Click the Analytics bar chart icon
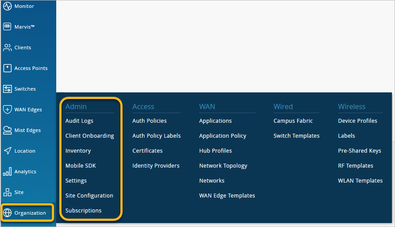Viewport: 395px width, 227px height. pos(7,172)
